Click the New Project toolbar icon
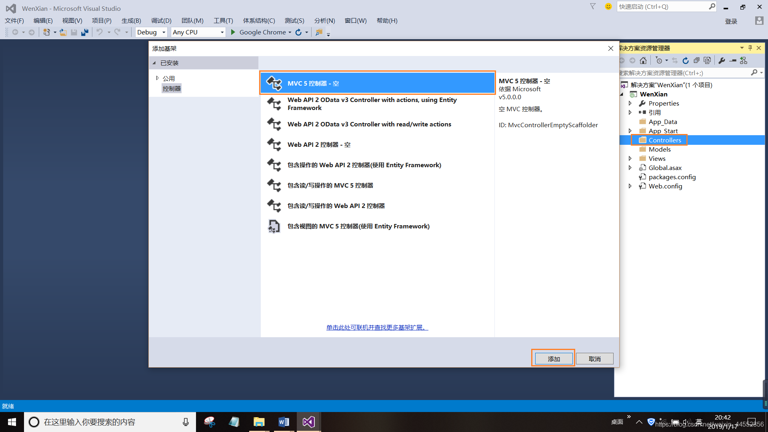The height and width of the screenshot is (432, 768). (x=46, y=32)
